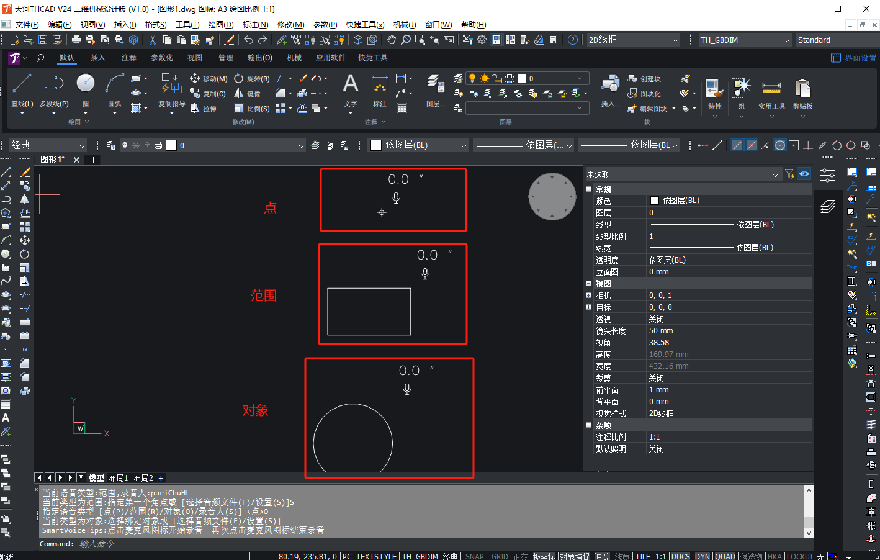Expand the 目标 property row

tap(589, 307)
